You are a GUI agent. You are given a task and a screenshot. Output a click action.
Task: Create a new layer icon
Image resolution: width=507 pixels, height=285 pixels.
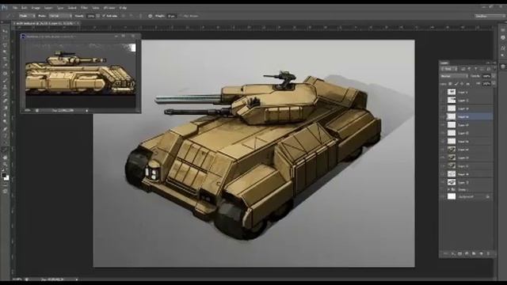point(481,254)
